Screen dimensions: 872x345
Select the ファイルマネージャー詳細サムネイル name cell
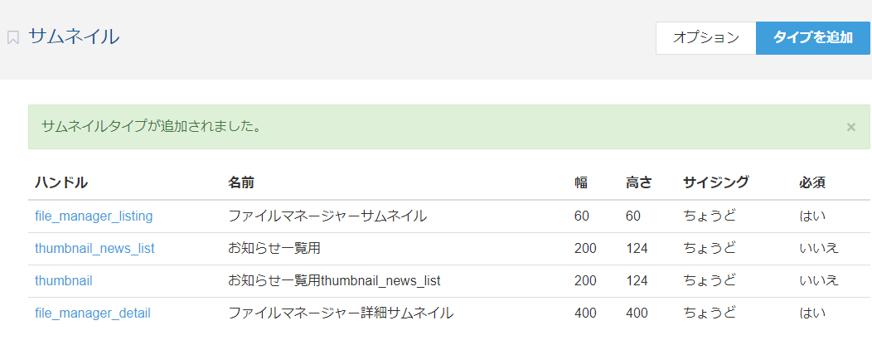[x=341, y=313]
